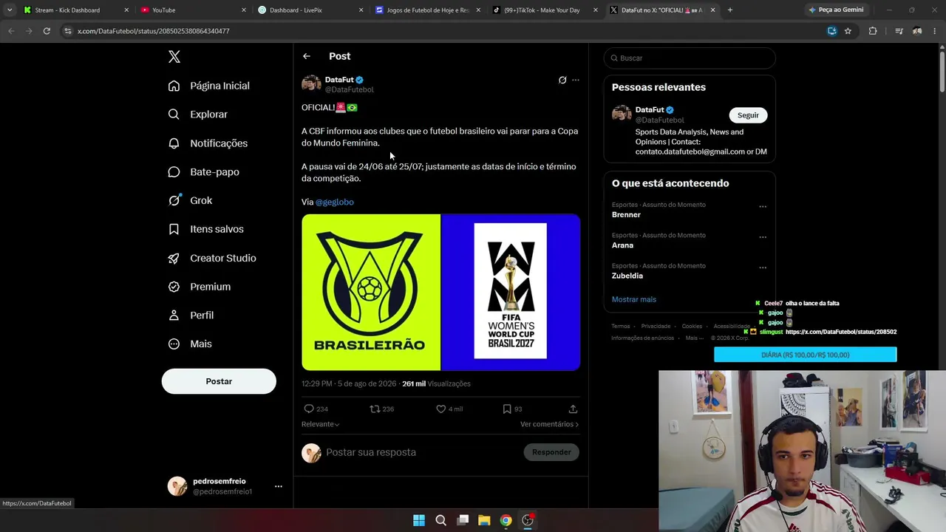The width and height of the screenshot is (946, 532).
Task: Open the Ver comentários link
Action: click(x=550, y=424)
